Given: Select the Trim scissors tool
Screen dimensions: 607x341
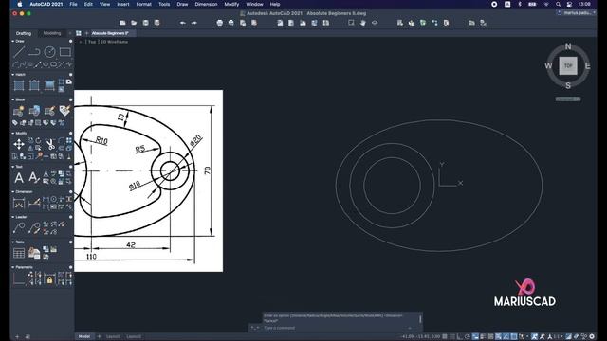Looking at the screenshot, I should (50, 145).
